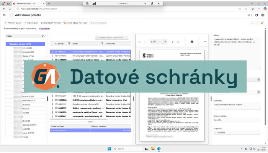This screenshot has height=153, width=268.
Task: Select tree entry Michaela 0/329
Action: coord(26,52)
